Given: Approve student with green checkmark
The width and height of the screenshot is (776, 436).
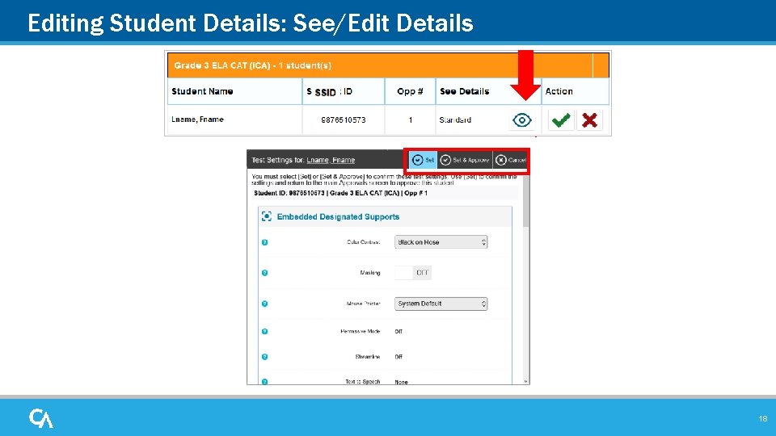Looking at the screenshot, I should pos(561,120).
